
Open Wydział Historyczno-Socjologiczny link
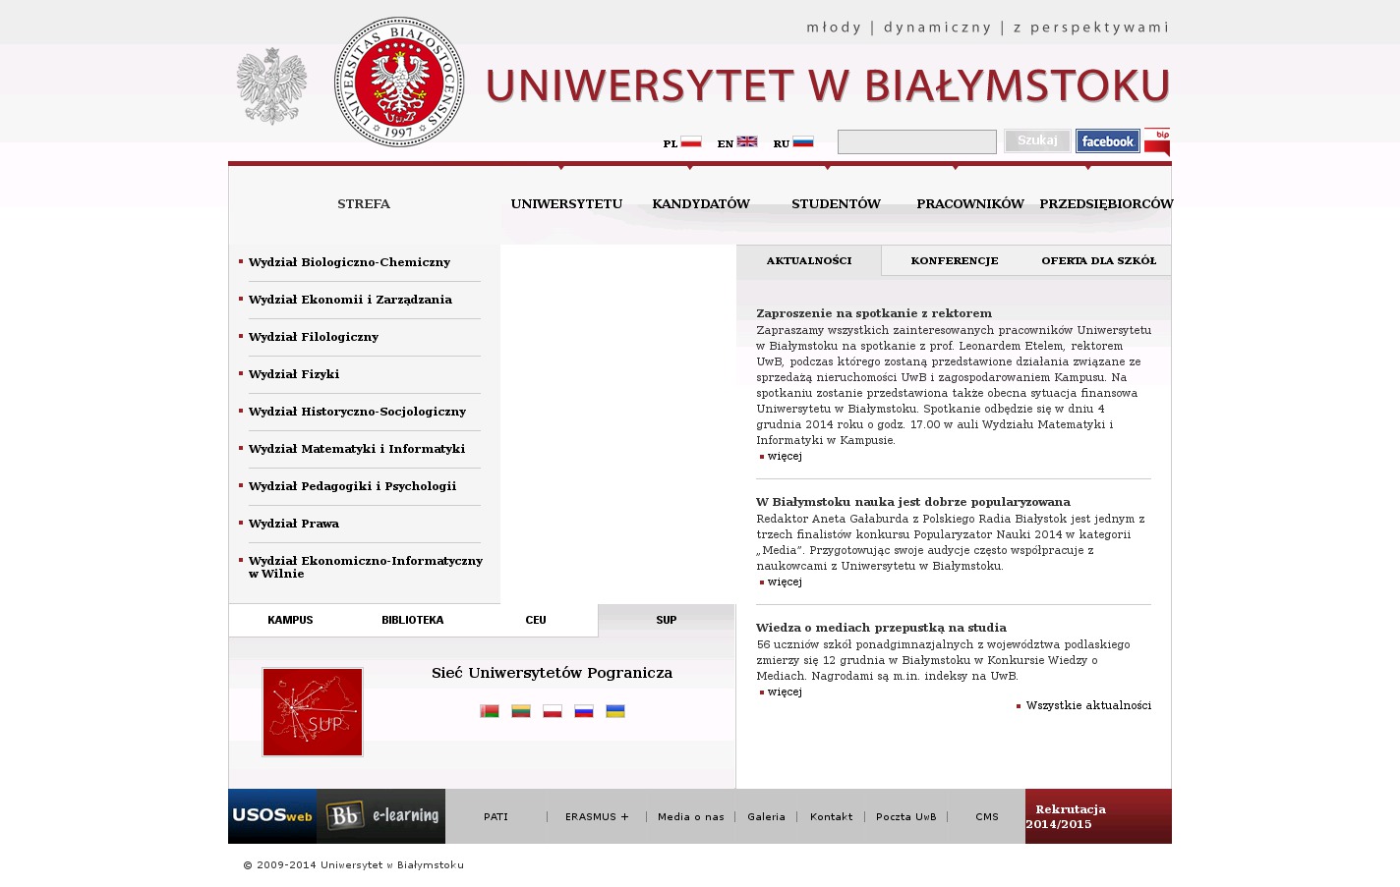357,412
